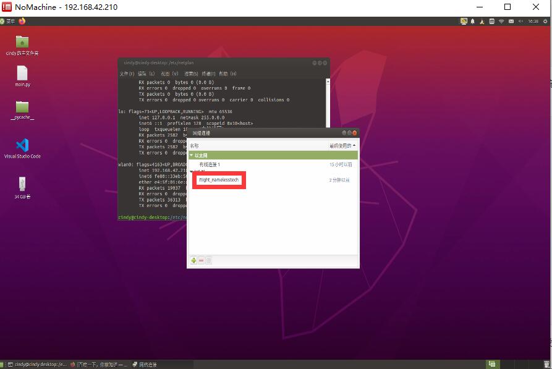Click the green workspace switcher icon in bottom panel
The height and width of the screenshot is (369, 552).
(492, 364)
